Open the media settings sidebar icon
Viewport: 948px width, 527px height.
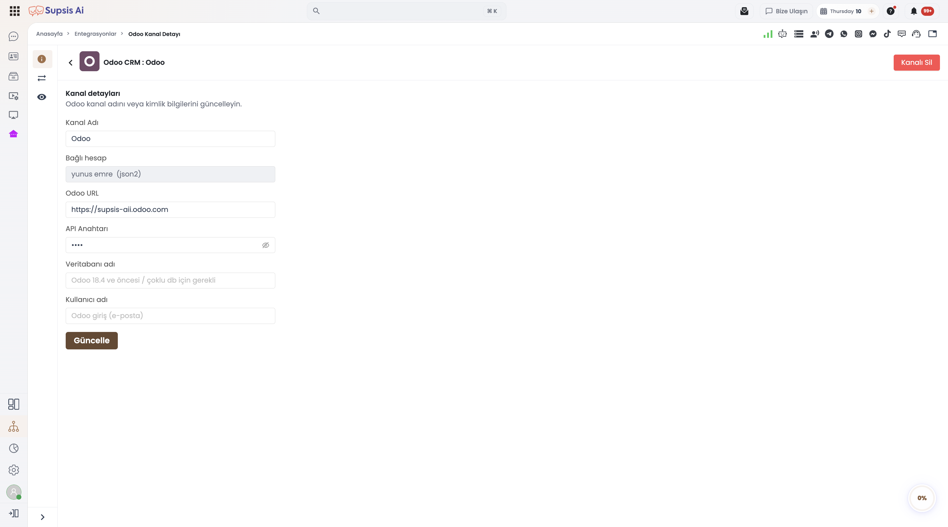pyautogui.click(x=14, y=96)
